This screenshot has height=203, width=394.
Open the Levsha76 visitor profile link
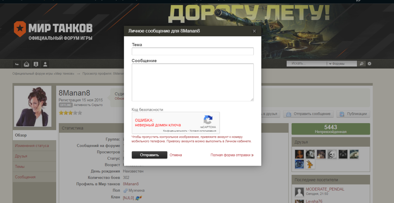click(x=314, y=201)
